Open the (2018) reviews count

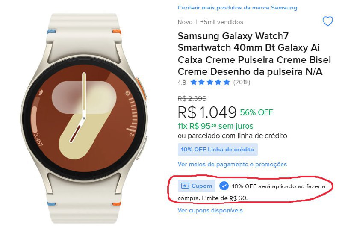242,82
